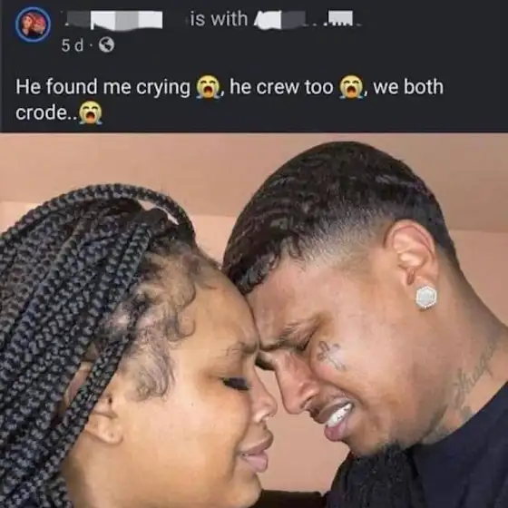Click the script tattoo on the man's neck

tap(470, 381)
